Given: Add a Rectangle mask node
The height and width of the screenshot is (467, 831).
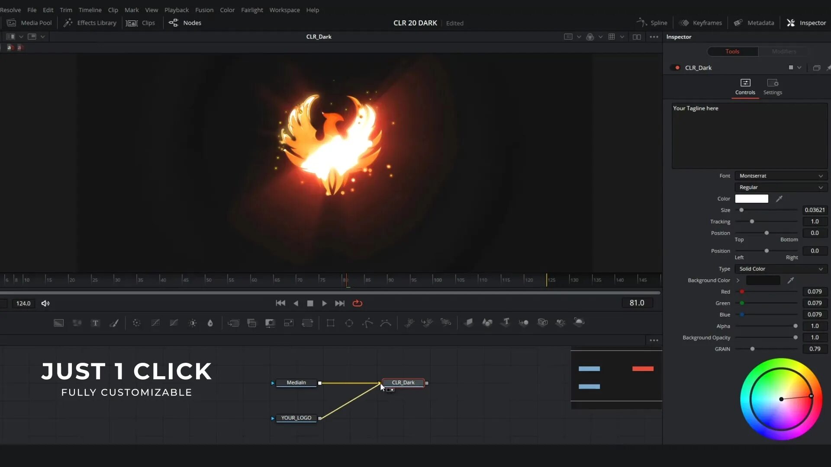Looking at the screenshot, I should 331,323.
